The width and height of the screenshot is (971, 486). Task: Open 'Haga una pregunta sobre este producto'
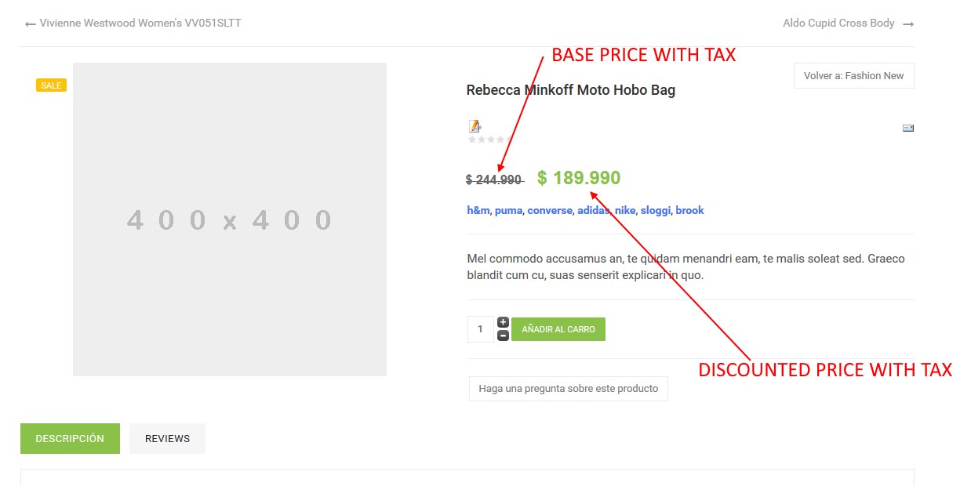click(567, 388)
